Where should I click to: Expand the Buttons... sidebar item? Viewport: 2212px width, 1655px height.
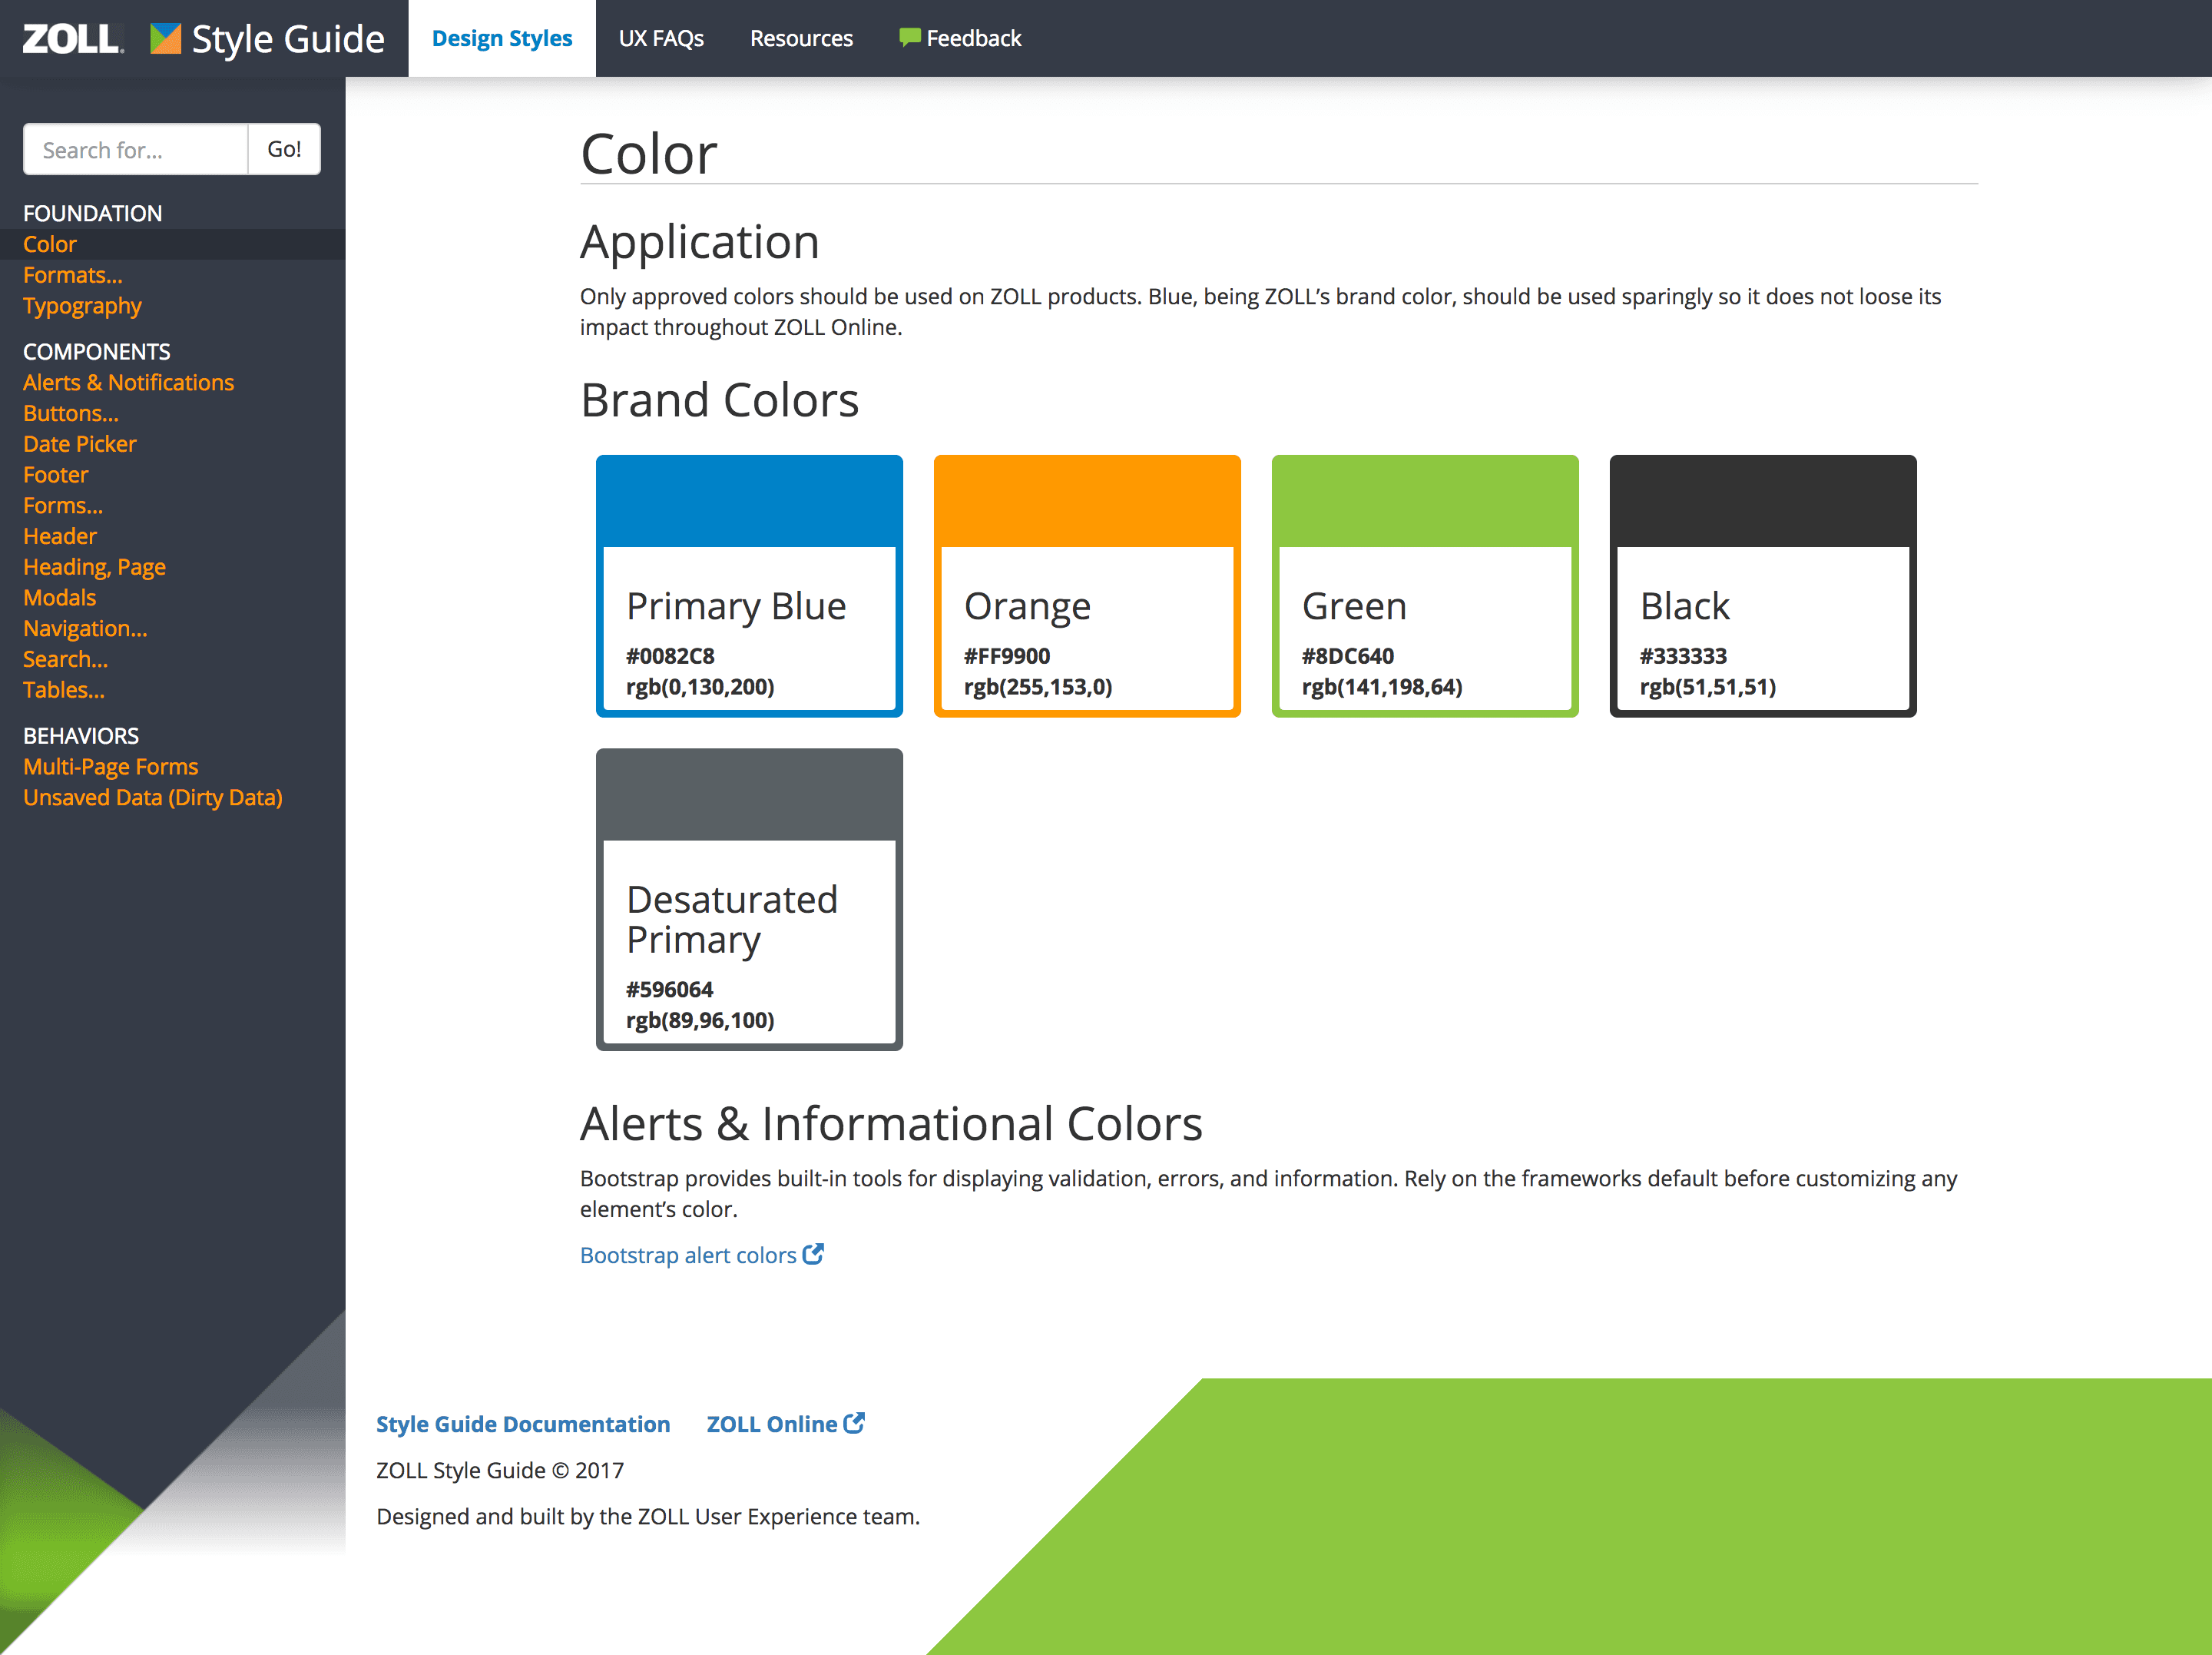(x=71, y=413)
